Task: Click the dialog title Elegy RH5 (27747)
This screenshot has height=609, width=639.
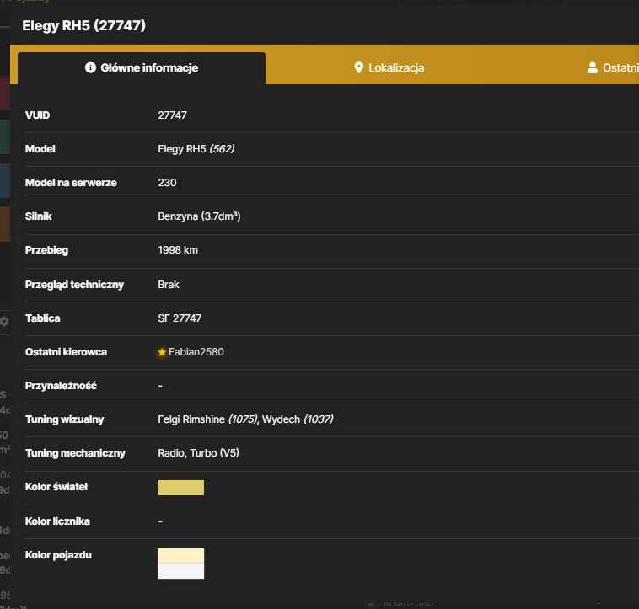Action: [x=84, y=25]
